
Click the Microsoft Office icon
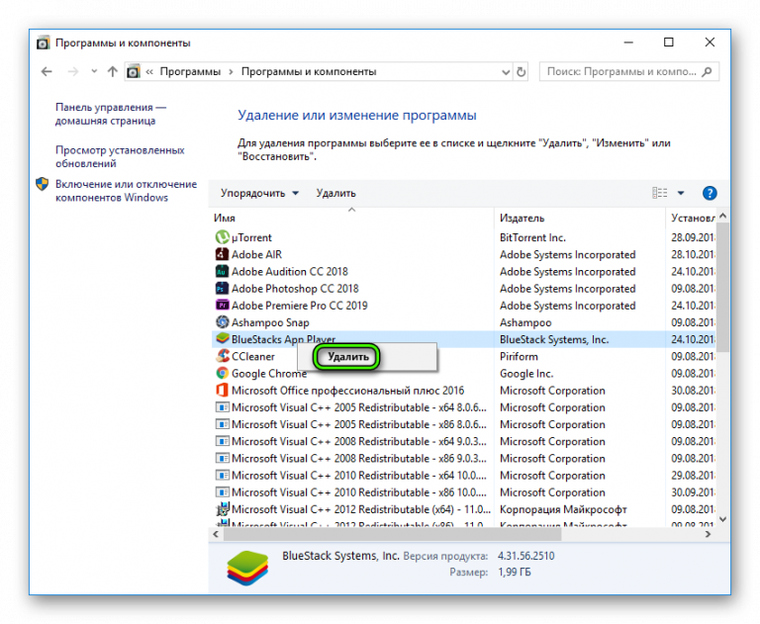coord(222,390)
